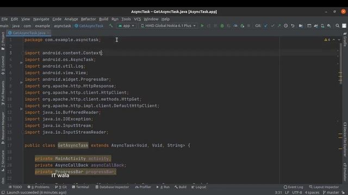Click the Git commit checkmark icon

(x=272, y=26)
